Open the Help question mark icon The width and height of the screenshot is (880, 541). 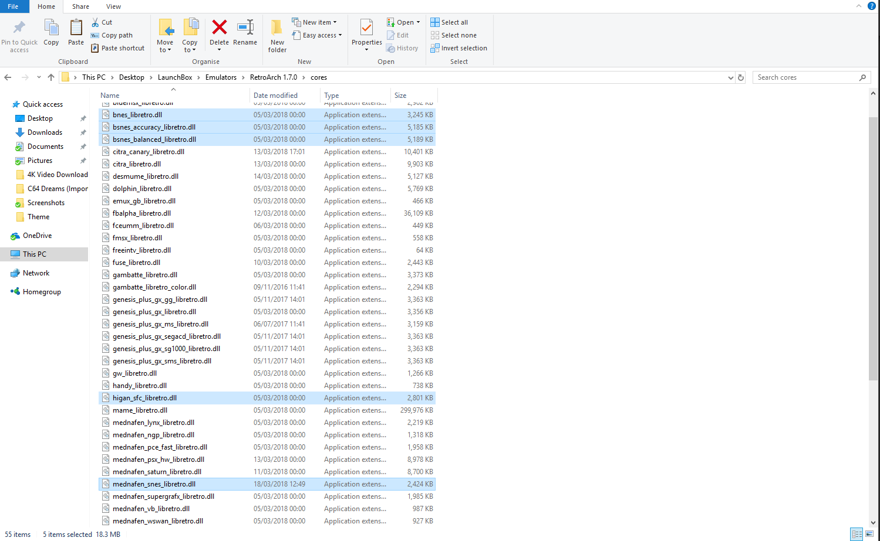872,6
